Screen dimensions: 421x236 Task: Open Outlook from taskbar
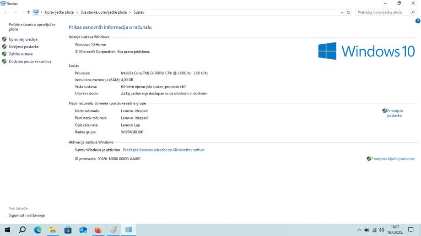83,230
